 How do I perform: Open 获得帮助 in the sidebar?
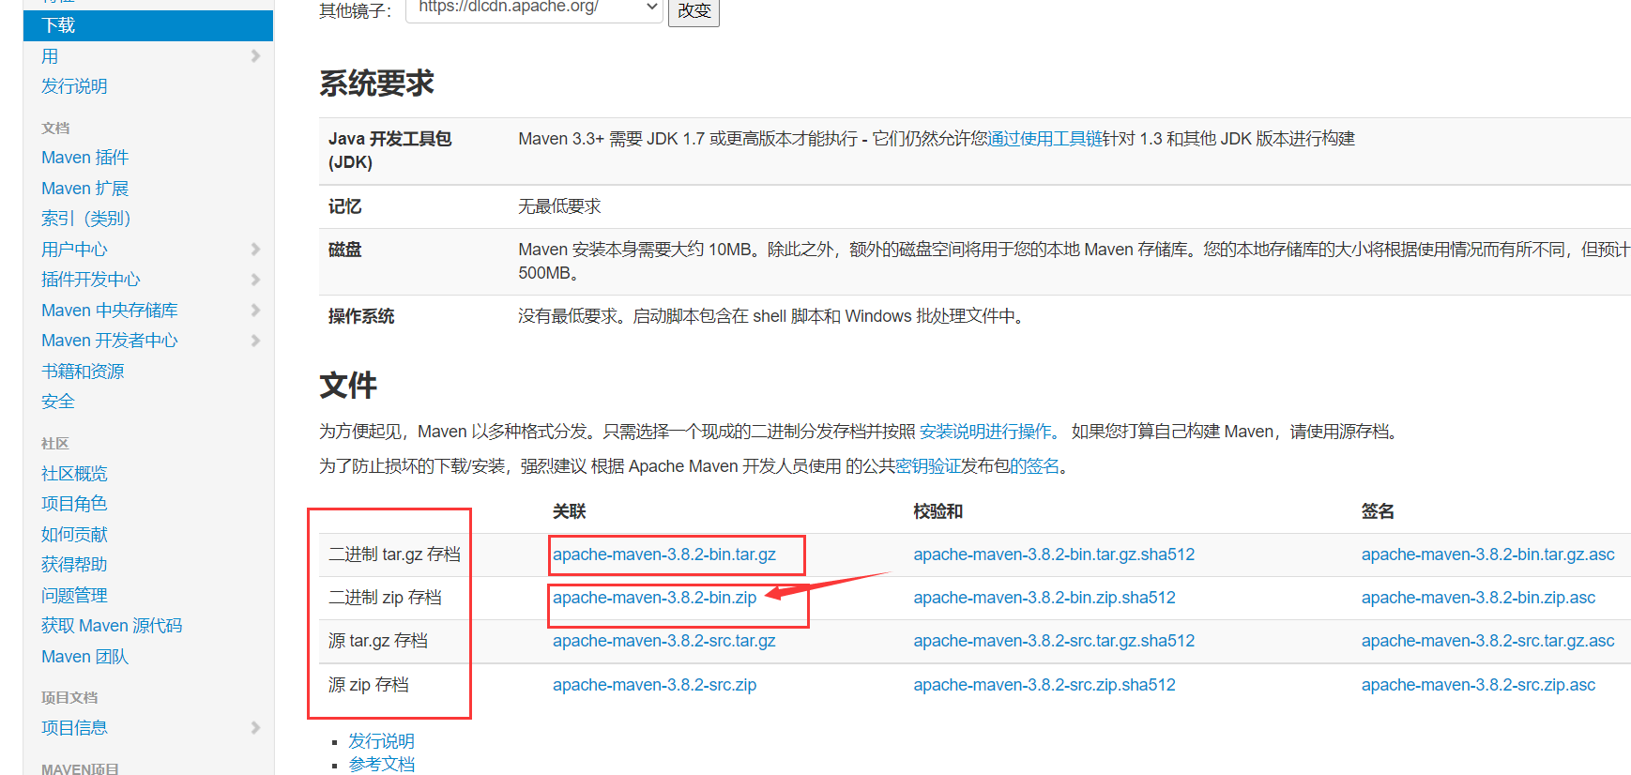pos(74,565)
